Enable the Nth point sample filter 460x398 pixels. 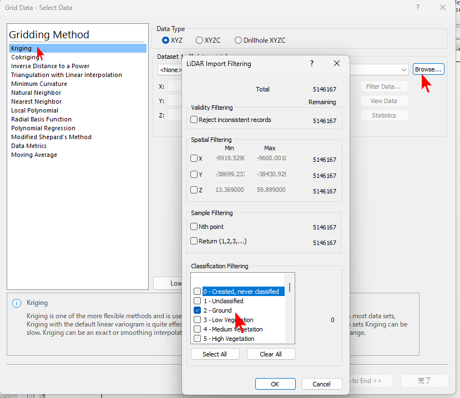pos(194,226)
